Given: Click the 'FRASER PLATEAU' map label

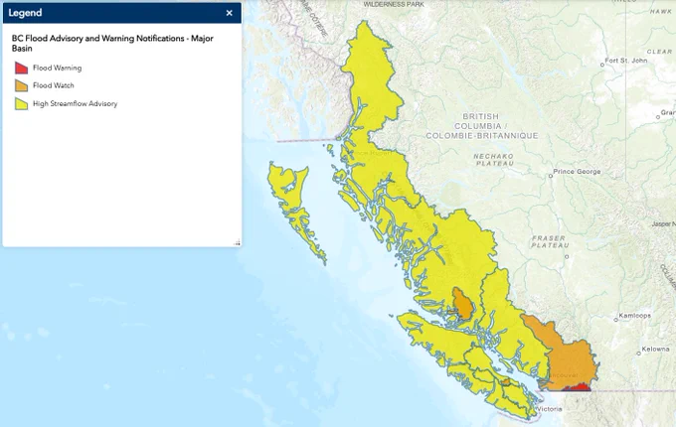Looking at the screenshot, I should [550, 241].
